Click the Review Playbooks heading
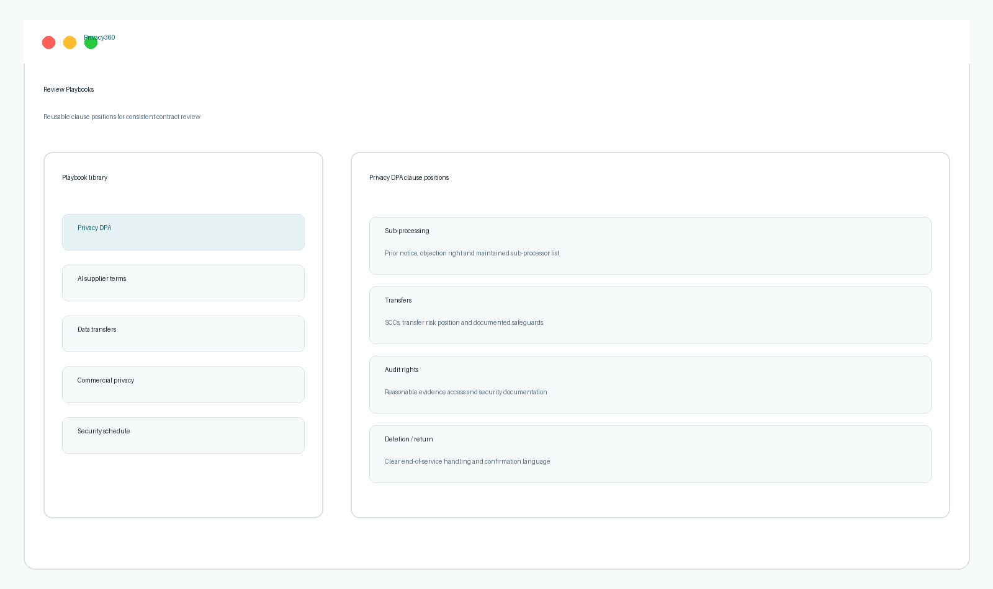The height and width of the screenshot is (589, 993). click(69, 89)
